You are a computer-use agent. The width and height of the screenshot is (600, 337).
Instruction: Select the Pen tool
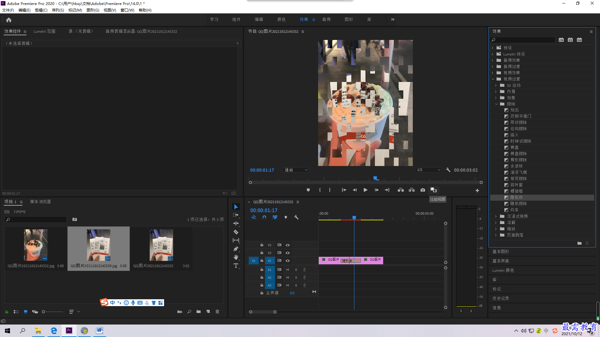pos(236,249)
